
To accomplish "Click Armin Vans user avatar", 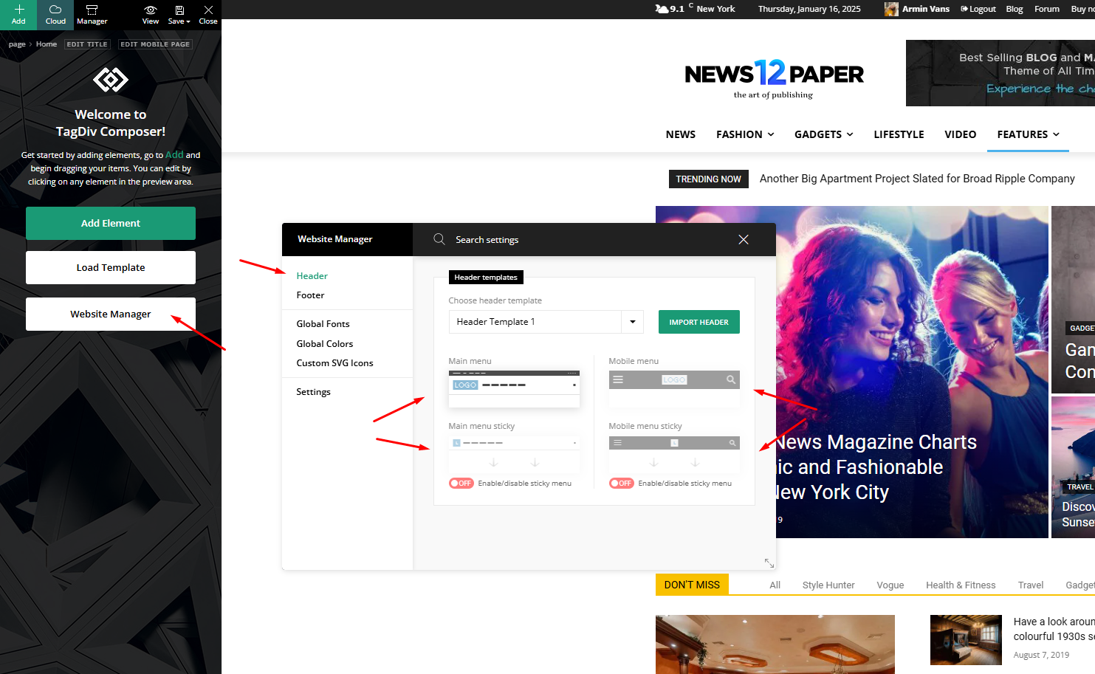I will pyautogui.click(x=891, y=9).
